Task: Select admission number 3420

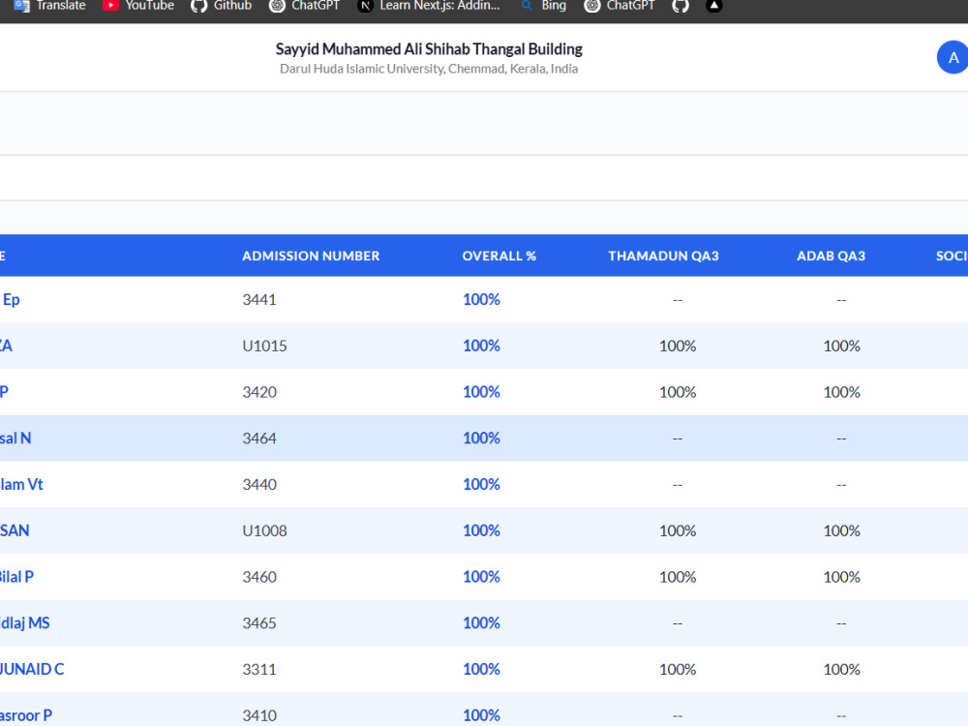Action: [x=259, y=392]
